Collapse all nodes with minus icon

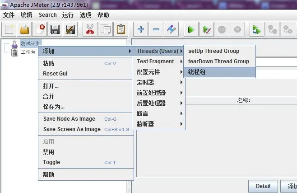click(156, 29)
